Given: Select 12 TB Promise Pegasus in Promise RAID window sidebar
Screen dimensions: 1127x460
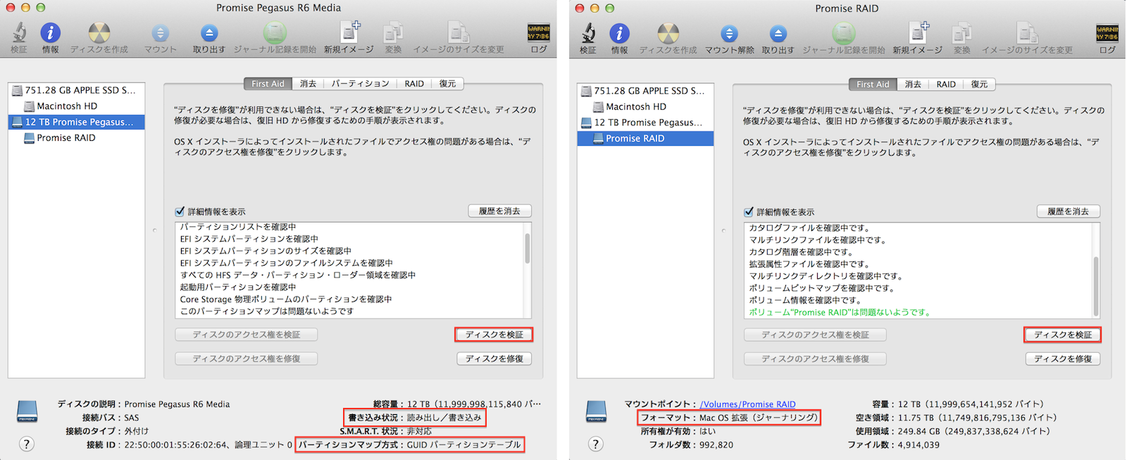Looking at the screenshot, I should (646, 123).
